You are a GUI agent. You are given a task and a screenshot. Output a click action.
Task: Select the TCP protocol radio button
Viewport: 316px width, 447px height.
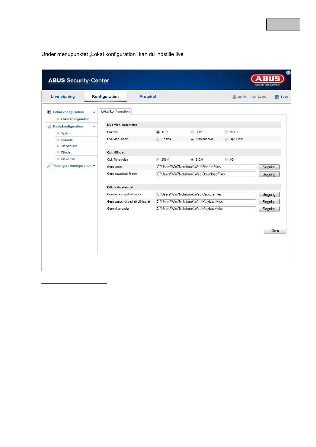coord(158,132)
